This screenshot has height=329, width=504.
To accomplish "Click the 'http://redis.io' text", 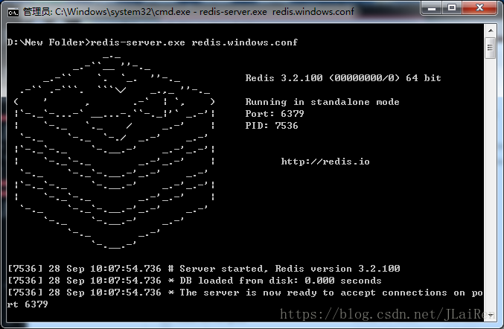I will 325,162.
